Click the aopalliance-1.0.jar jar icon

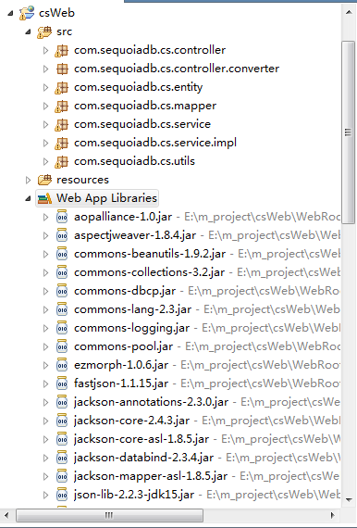coord(62,217)
